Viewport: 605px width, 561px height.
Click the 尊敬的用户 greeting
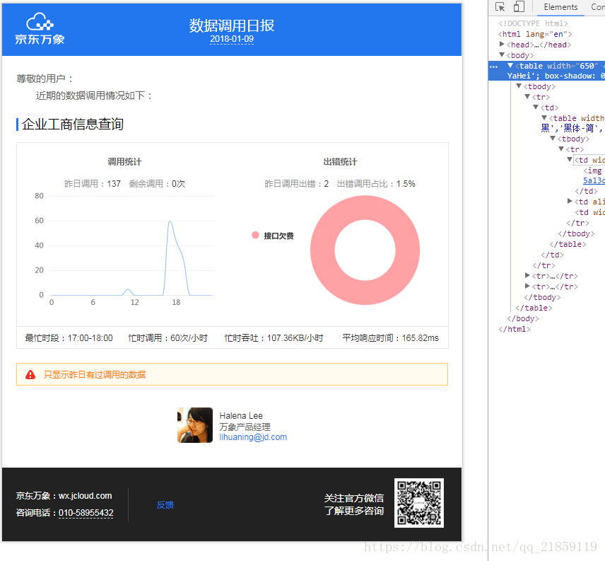tap(45, 79)
